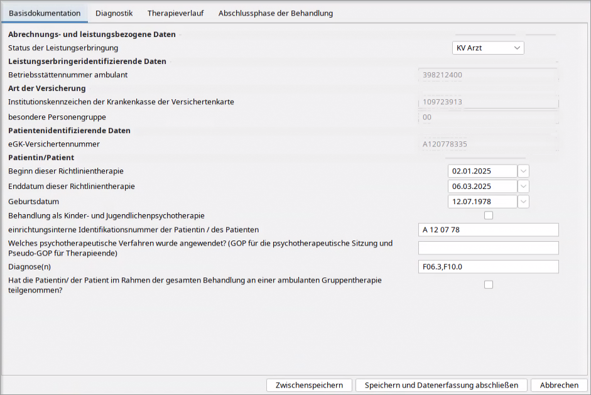Screen dimensions: 591x395
Task: Click the besondere Personengruppe field 00
Action: tap(489, 117)
